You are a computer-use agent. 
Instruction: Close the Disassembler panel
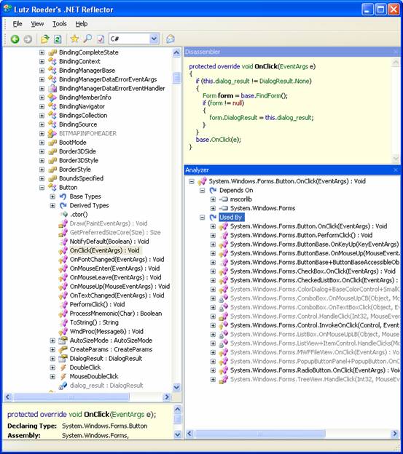pos(396,52)
